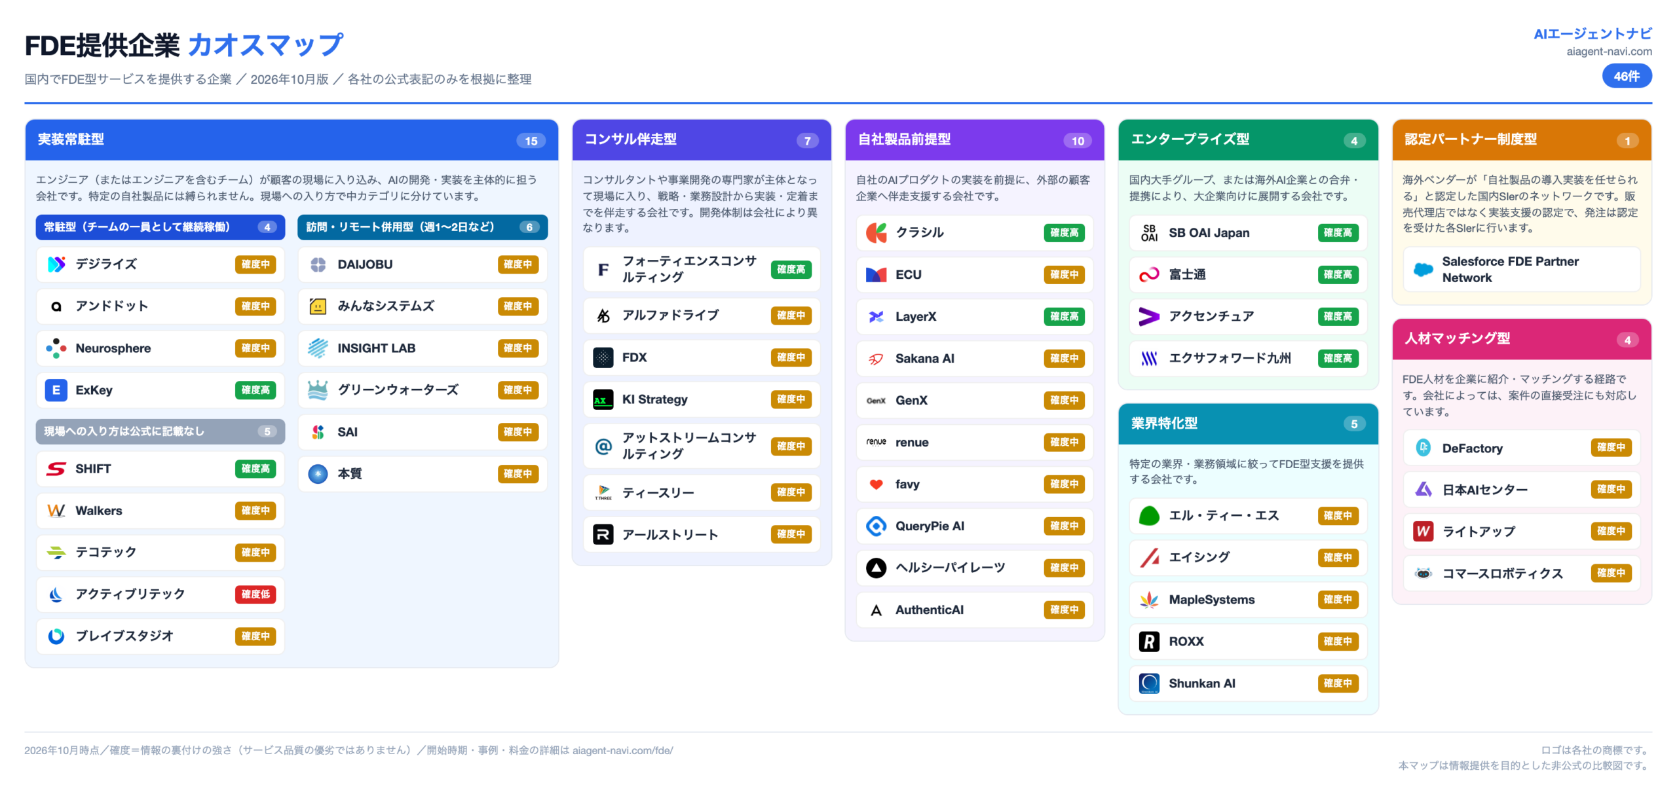Click the Walkers W logo icon
Image resolution: width=1677 pixels, height=798 pixels.
tap(56, 511)
